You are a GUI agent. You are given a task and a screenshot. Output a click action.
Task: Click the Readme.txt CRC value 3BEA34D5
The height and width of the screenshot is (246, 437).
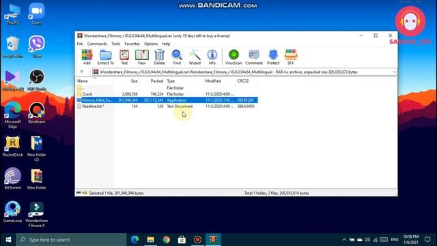(x=246, y=107)
